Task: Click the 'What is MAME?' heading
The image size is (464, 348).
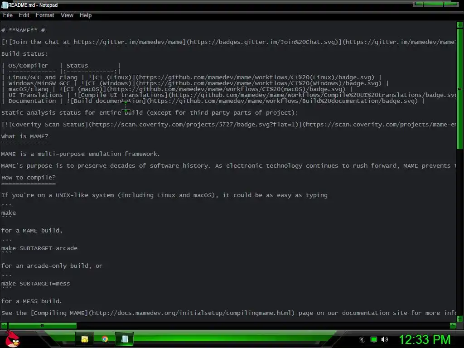Action: [24, 136]
